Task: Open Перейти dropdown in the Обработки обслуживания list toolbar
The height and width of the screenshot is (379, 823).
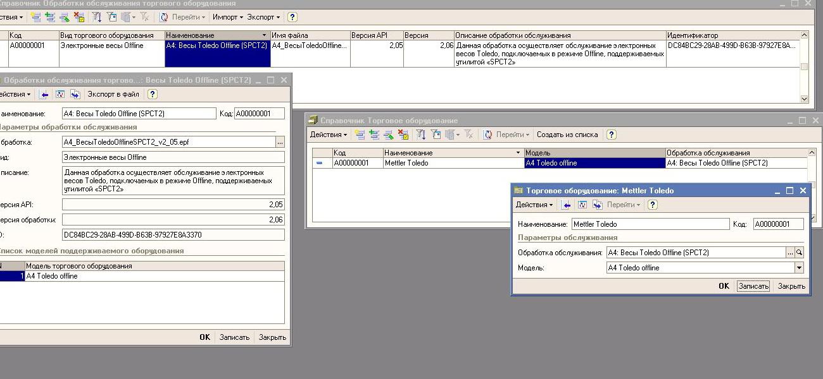Action: tap(188, 17)
